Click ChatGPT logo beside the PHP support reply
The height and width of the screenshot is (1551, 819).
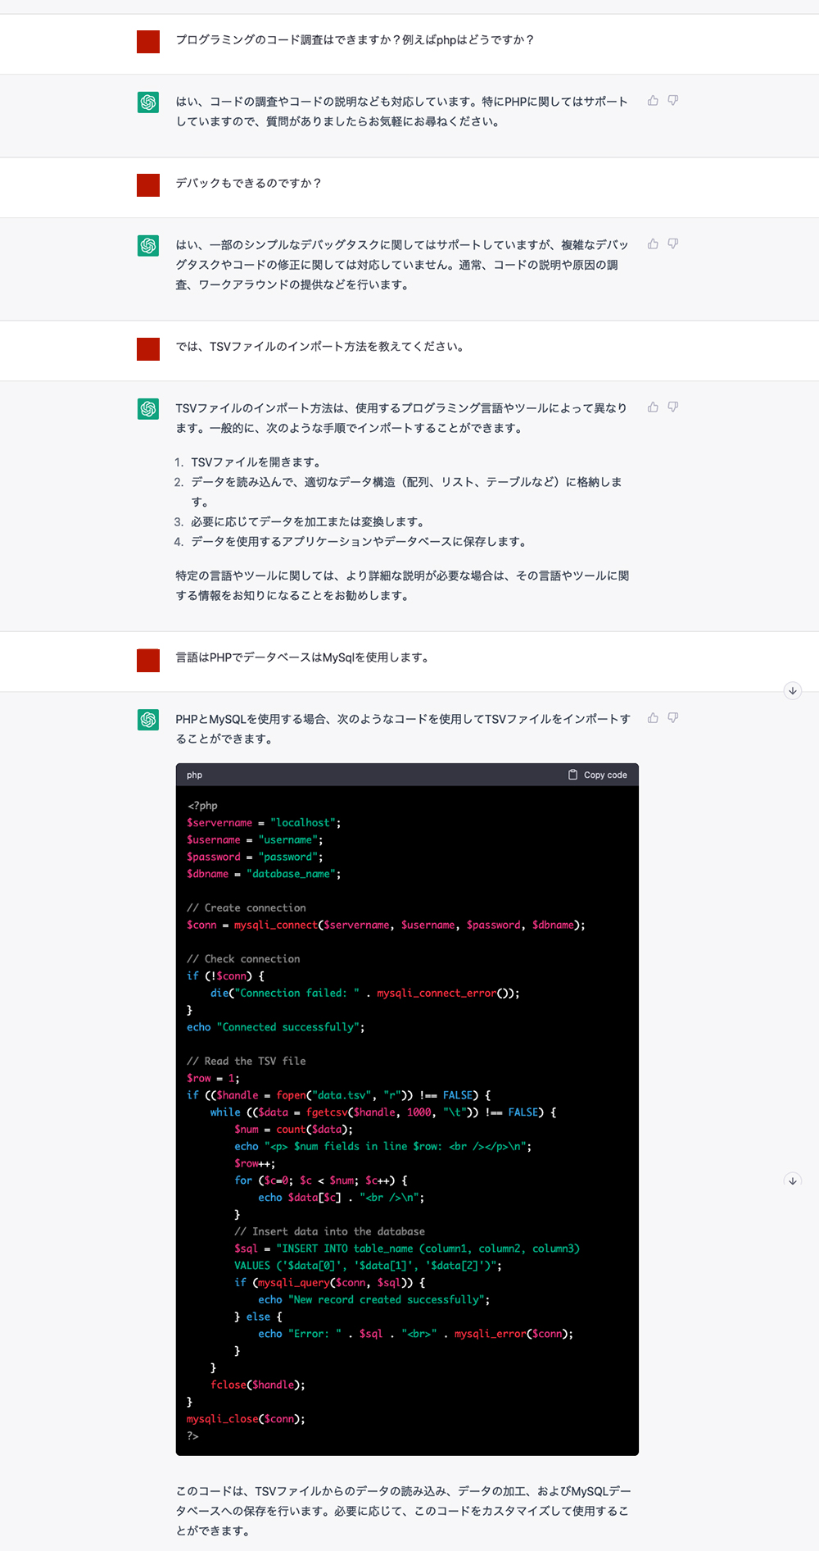(148, 102)
